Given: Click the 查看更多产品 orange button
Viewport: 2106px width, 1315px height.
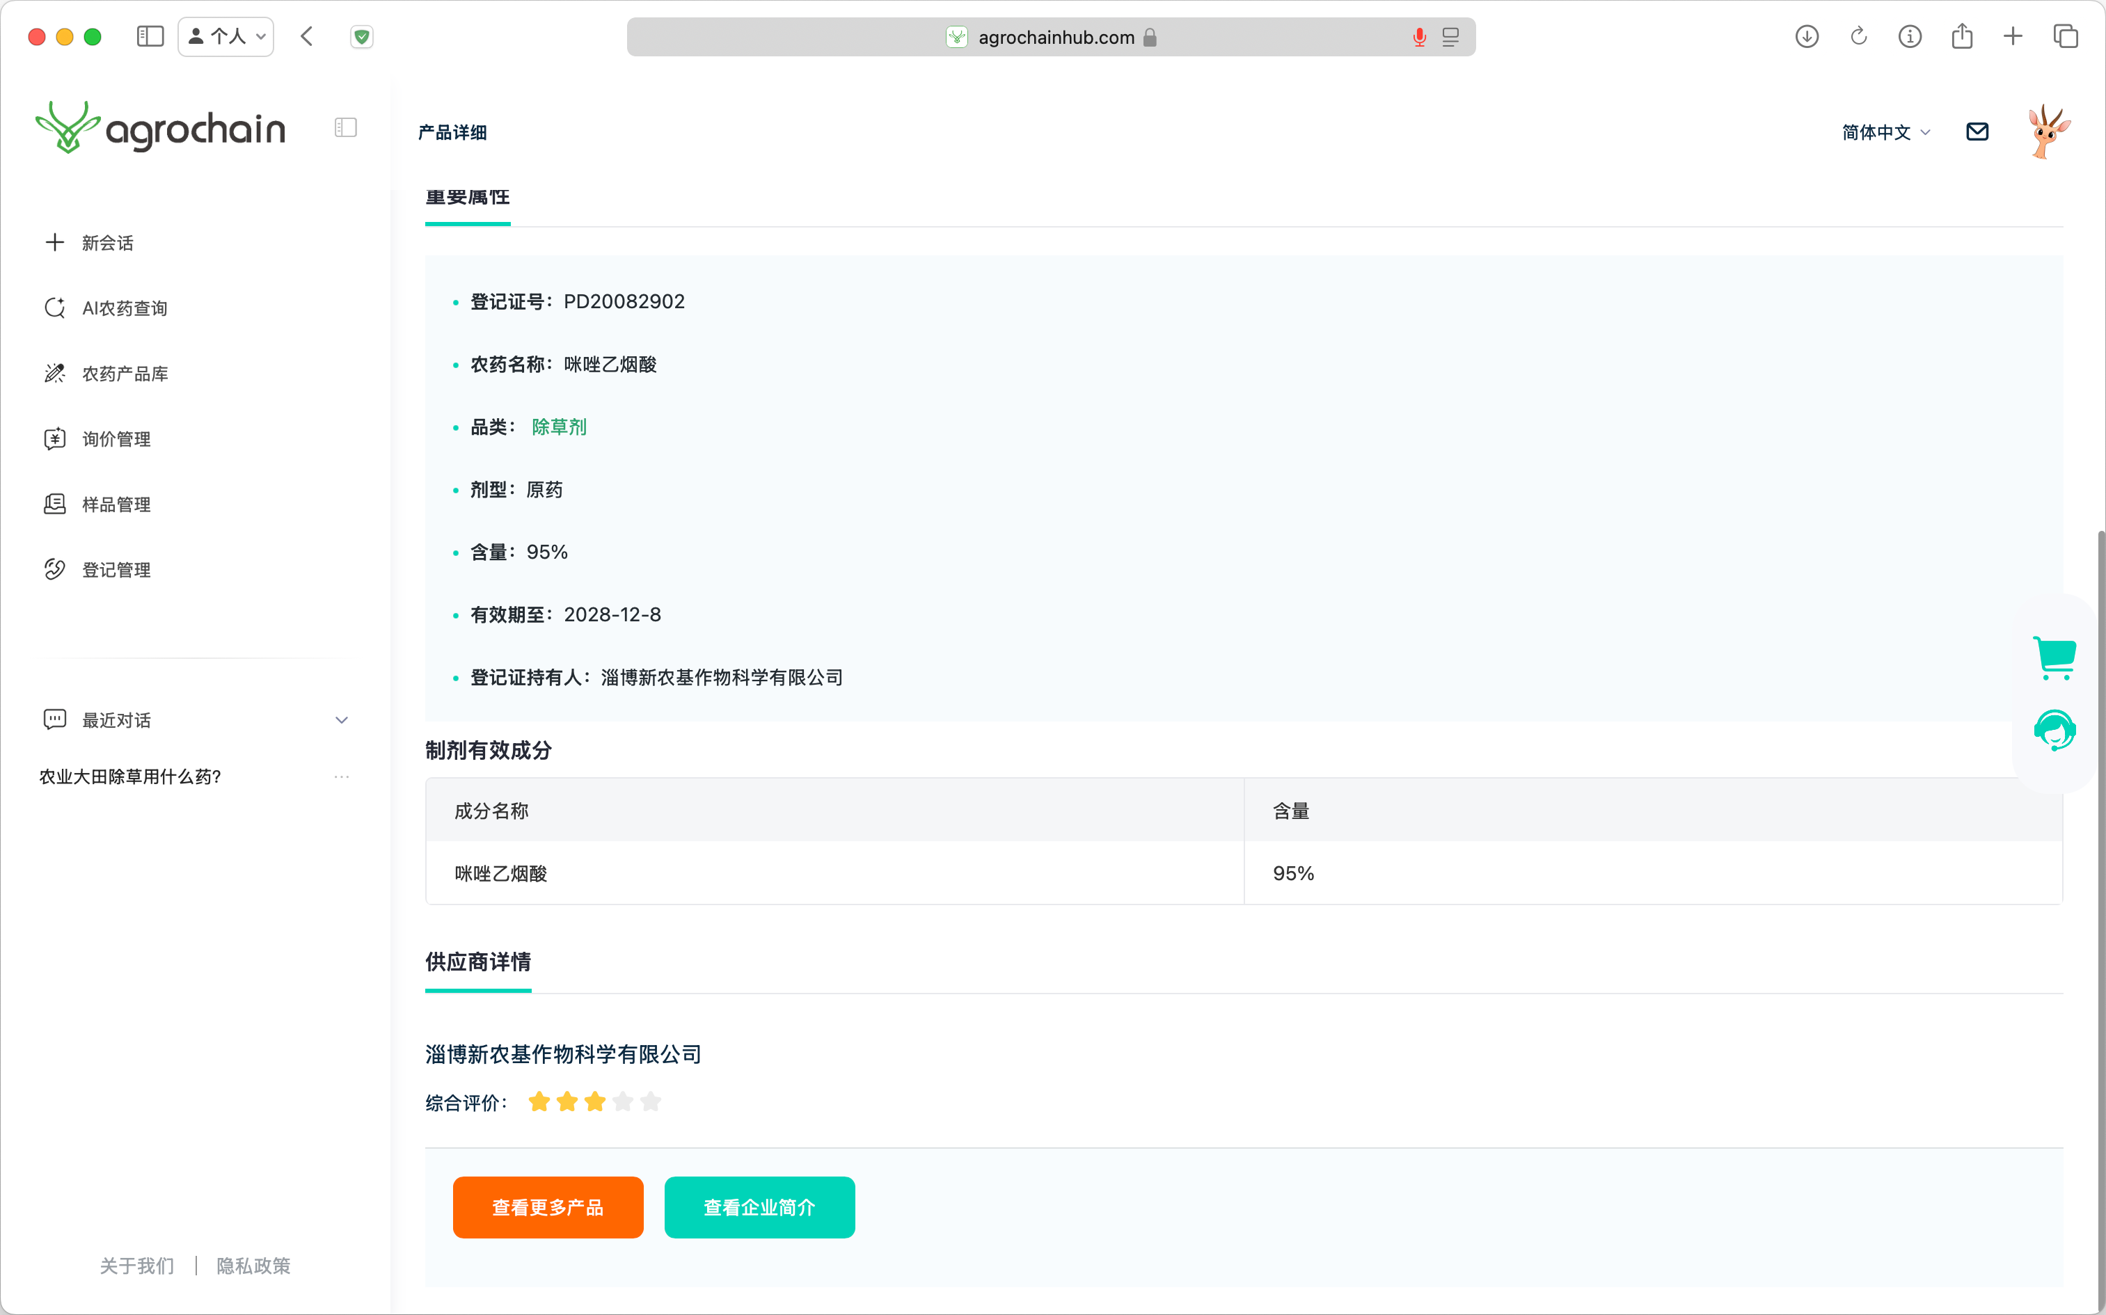Looking at the screenshot, I should pyautogui.click(x=547, y=1207).
